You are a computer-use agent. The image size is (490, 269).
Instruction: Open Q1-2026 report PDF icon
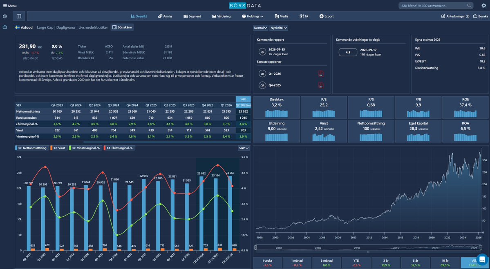pyautogui.click(x=321, y=73)
